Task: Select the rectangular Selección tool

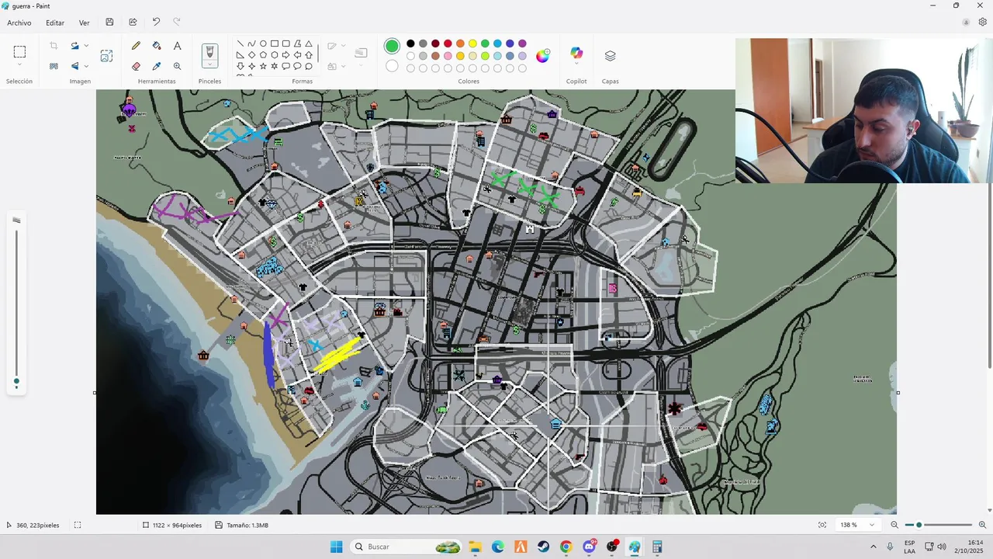Action: click(19, 52)
